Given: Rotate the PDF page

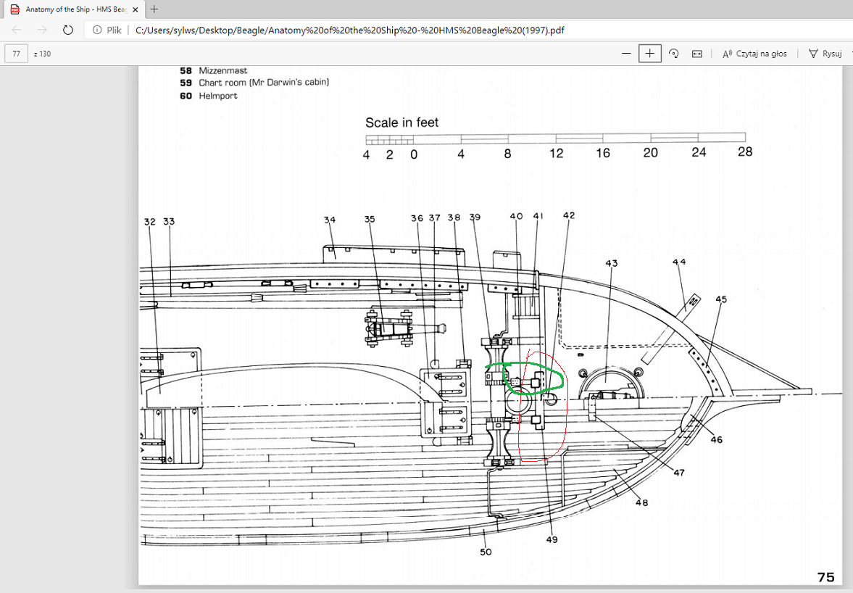Looking at the screenshot, I should (x=673, y=54).
